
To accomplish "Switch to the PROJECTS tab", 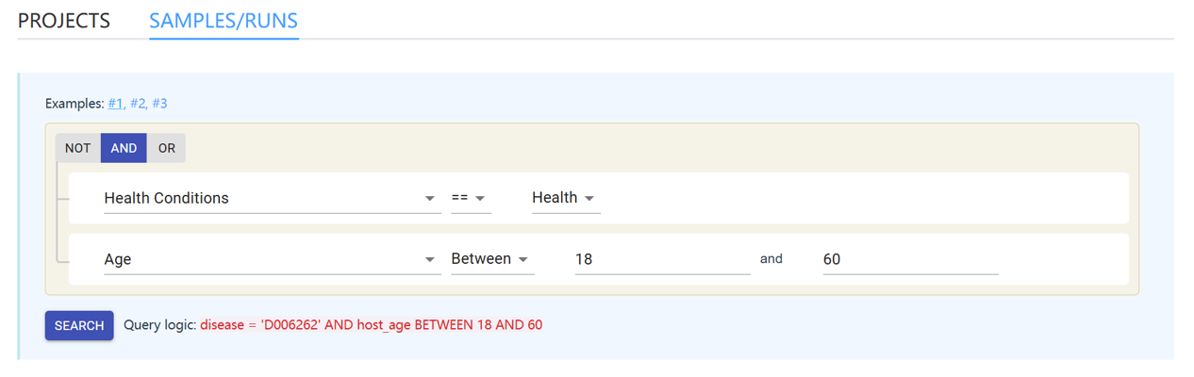I will [64, 21].
